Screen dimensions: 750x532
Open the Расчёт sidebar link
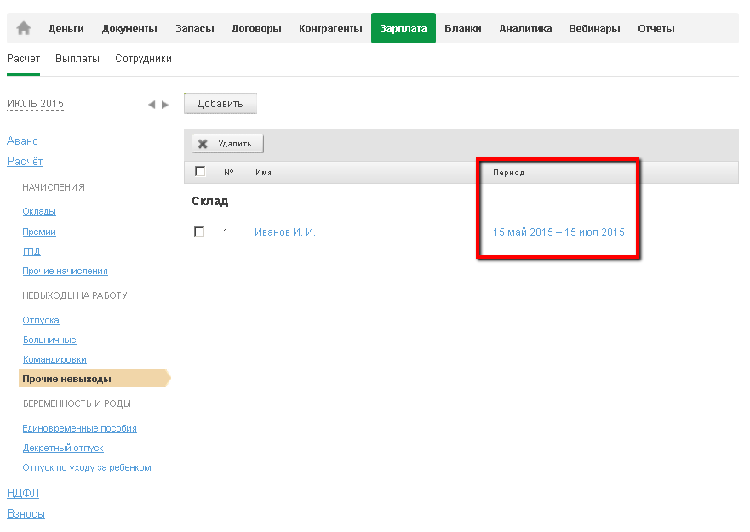[25, 162]
